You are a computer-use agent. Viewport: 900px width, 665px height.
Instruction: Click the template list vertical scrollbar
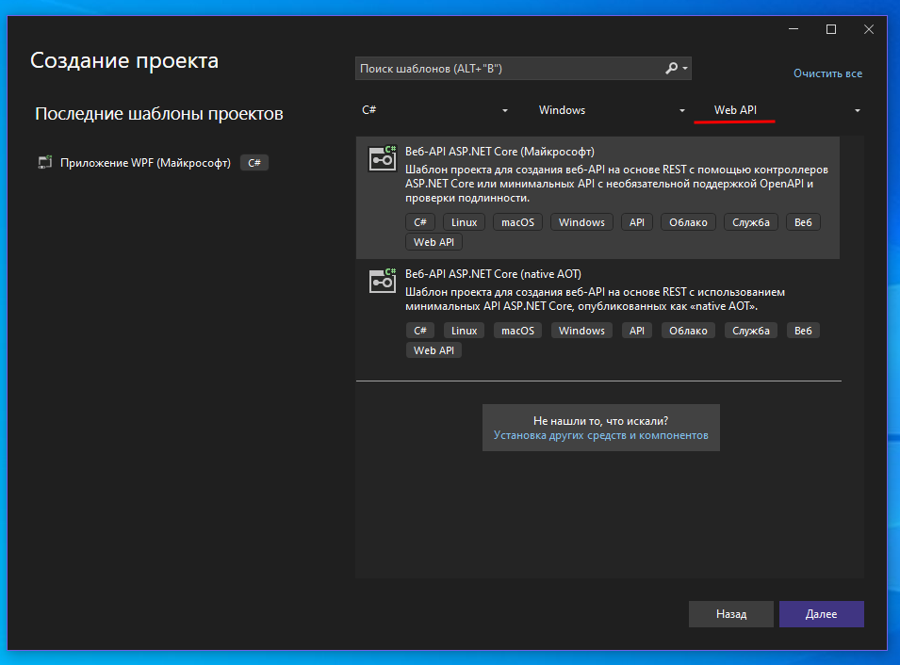click(x=854, y=356)
